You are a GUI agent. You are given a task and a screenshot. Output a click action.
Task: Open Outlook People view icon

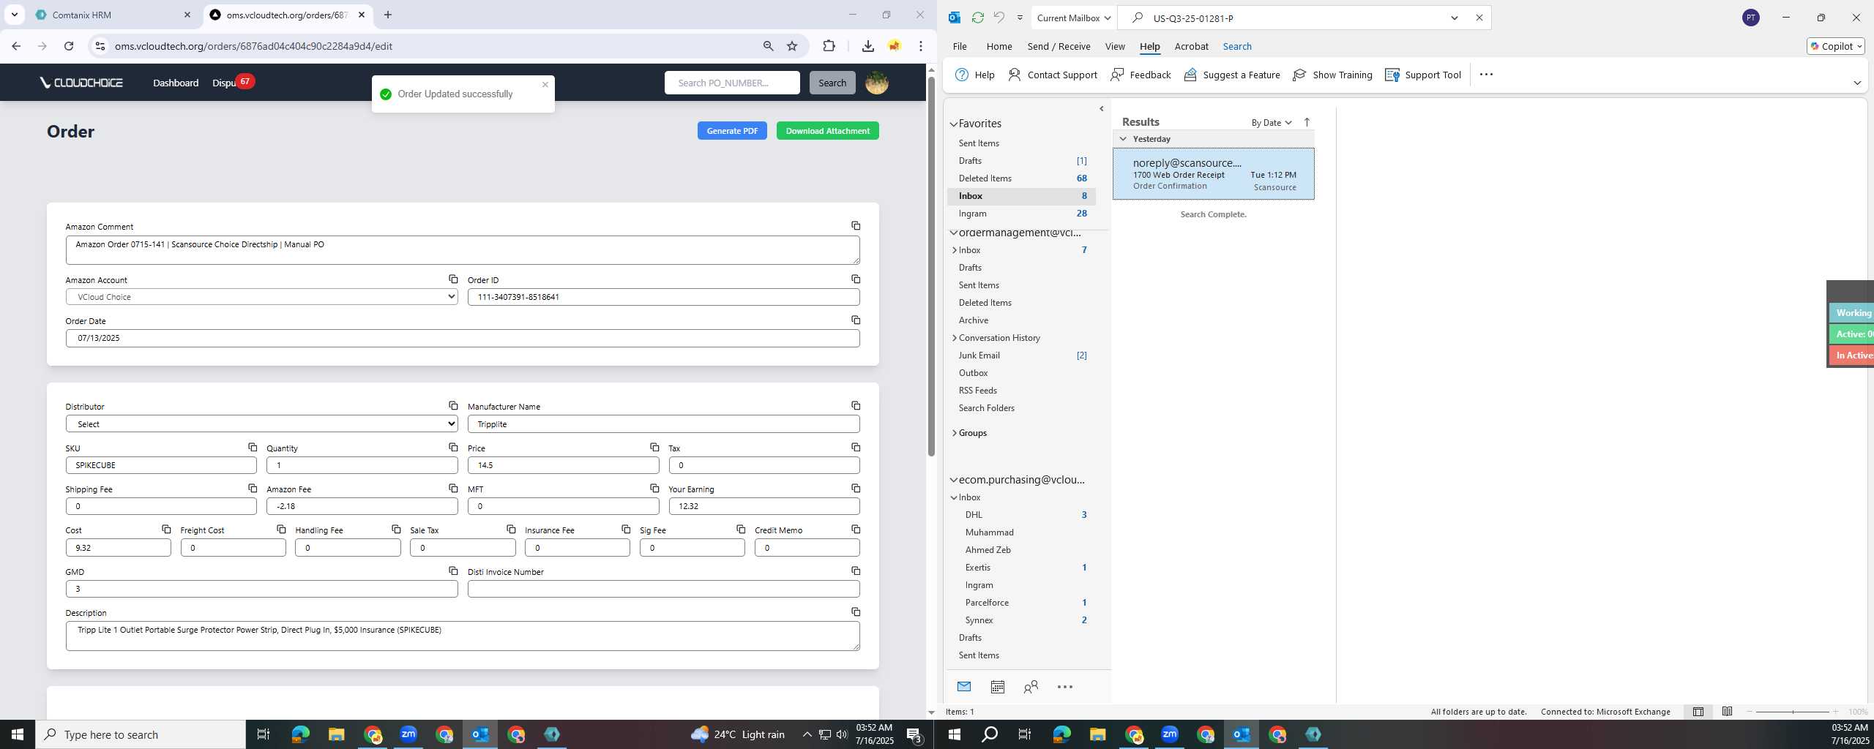(x=1031, y=687)
